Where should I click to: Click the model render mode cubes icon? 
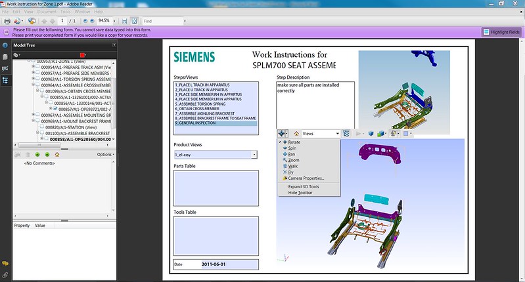tap(380, 134)
